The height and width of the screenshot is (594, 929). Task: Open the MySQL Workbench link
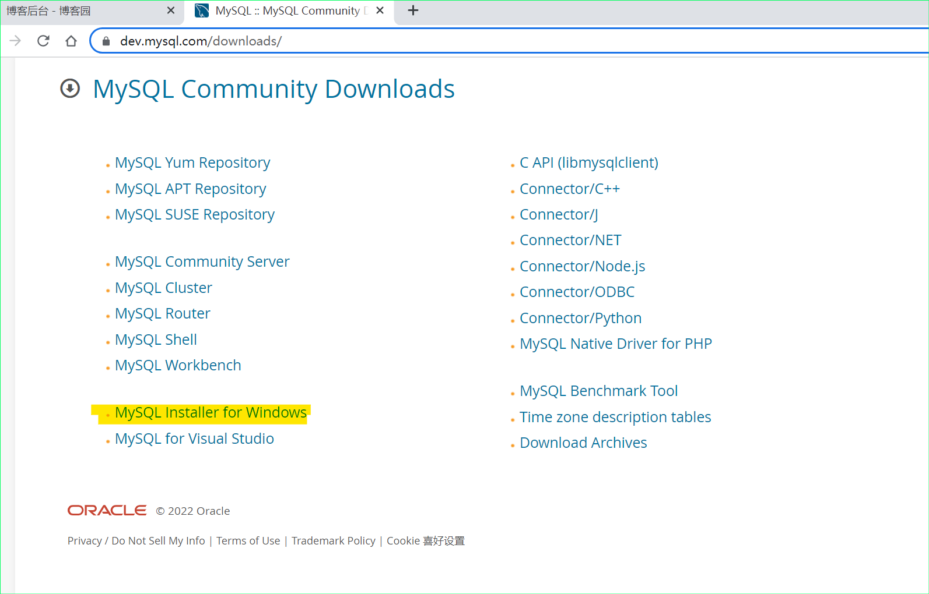coord(178,365)
